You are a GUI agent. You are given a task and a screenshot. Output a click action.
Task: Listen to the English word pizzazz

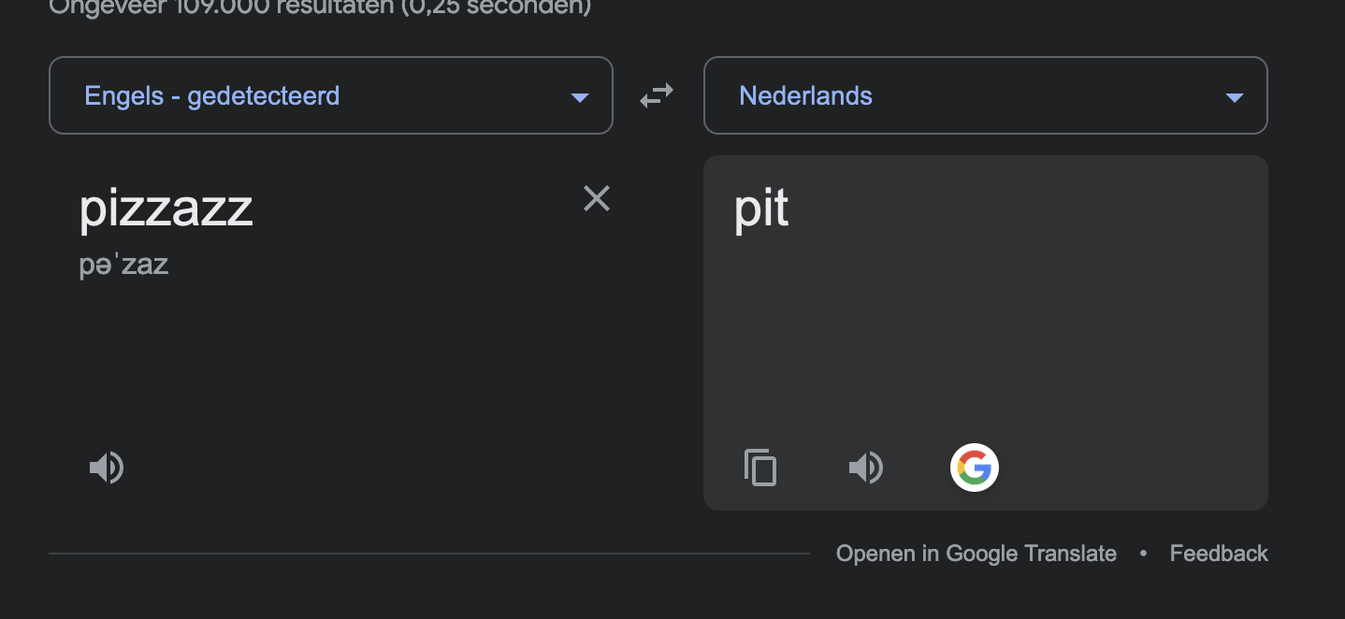pyautogui.click(x=107, y=468)
